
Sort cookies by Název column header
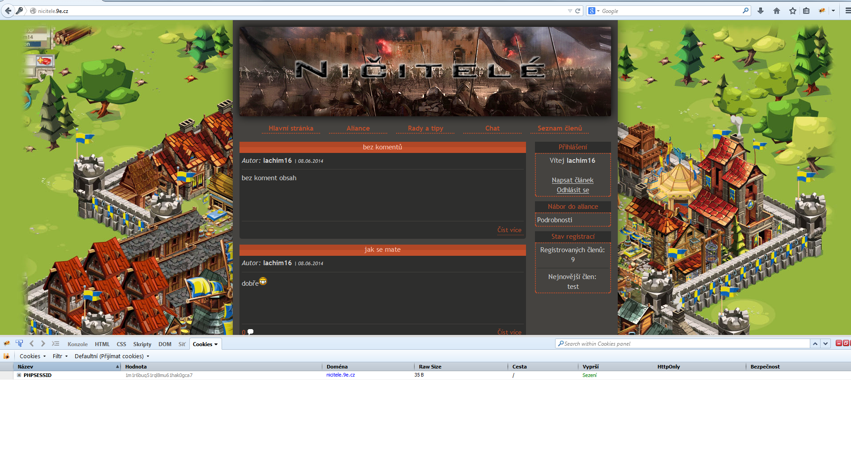click(67, 367)
